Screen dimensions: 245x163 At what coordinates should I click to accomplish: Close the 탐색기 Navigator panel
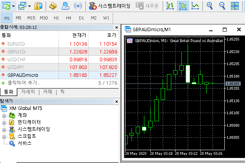coord(117,102)
